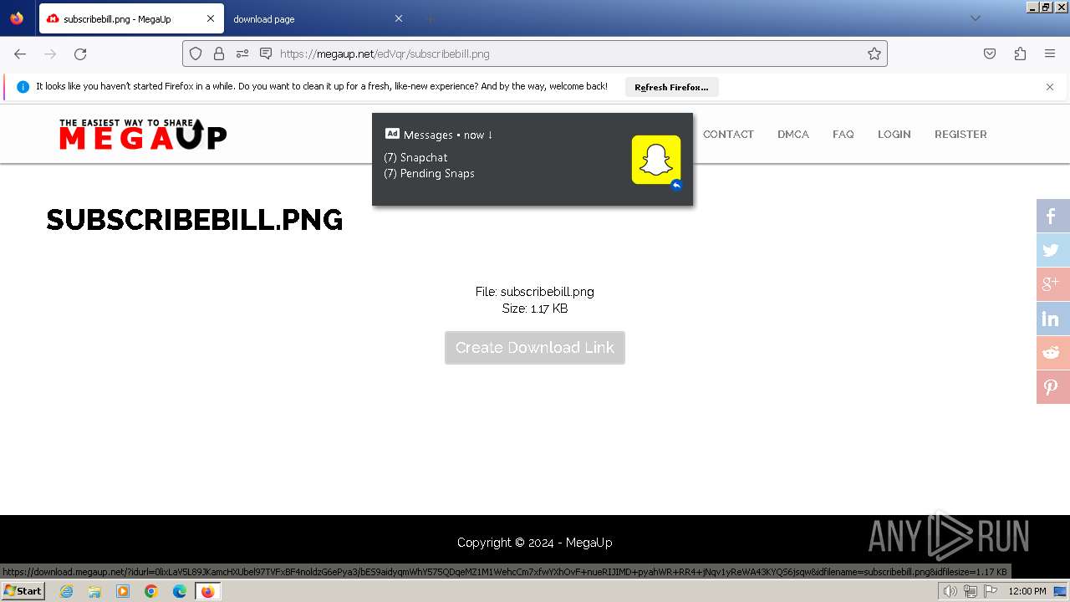
Task: Click the address bar URL field
Action: pyautogui.click(x=568, y=54)
